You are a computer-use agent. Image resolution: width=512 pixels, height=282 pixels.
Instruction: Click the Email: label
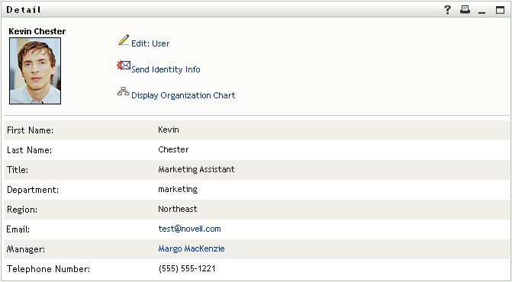point(18,229)
